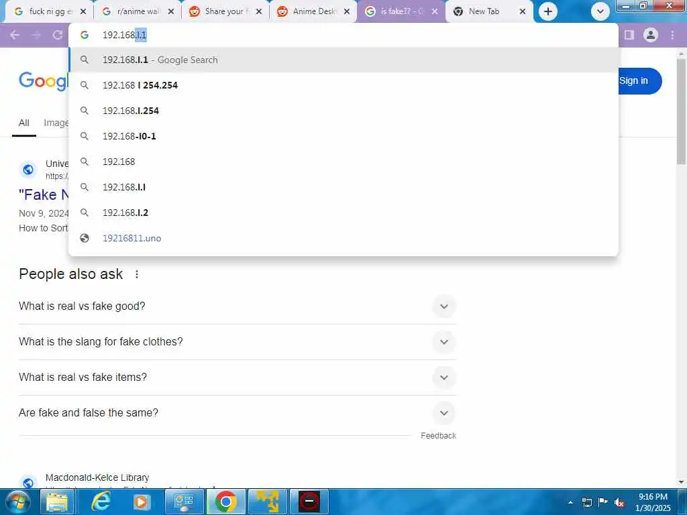The height and width of the screenshot is (515, 687).
Task: Close the 'Anime Desk' Reddit tab
Action: coord(347,12)
